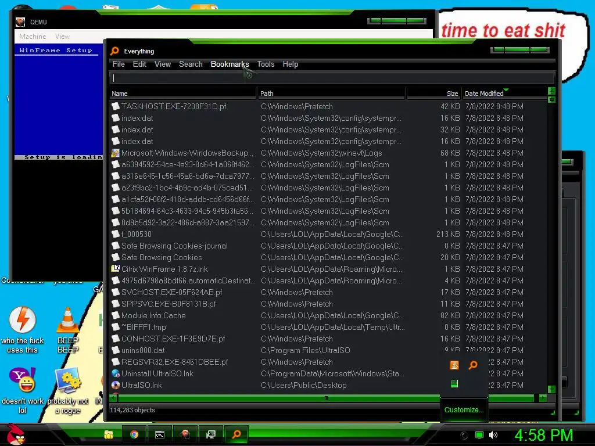Open the Tools menu in Everything
Screen dimensions: 595x446
(266, 64)
